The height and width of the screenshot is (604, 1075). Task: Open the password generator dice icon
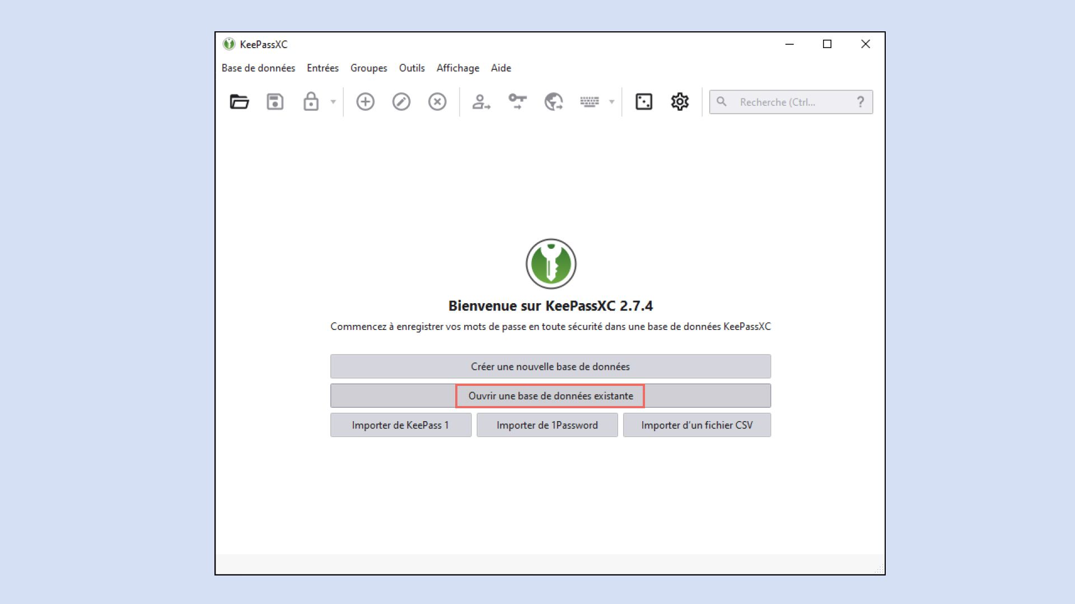643,102
